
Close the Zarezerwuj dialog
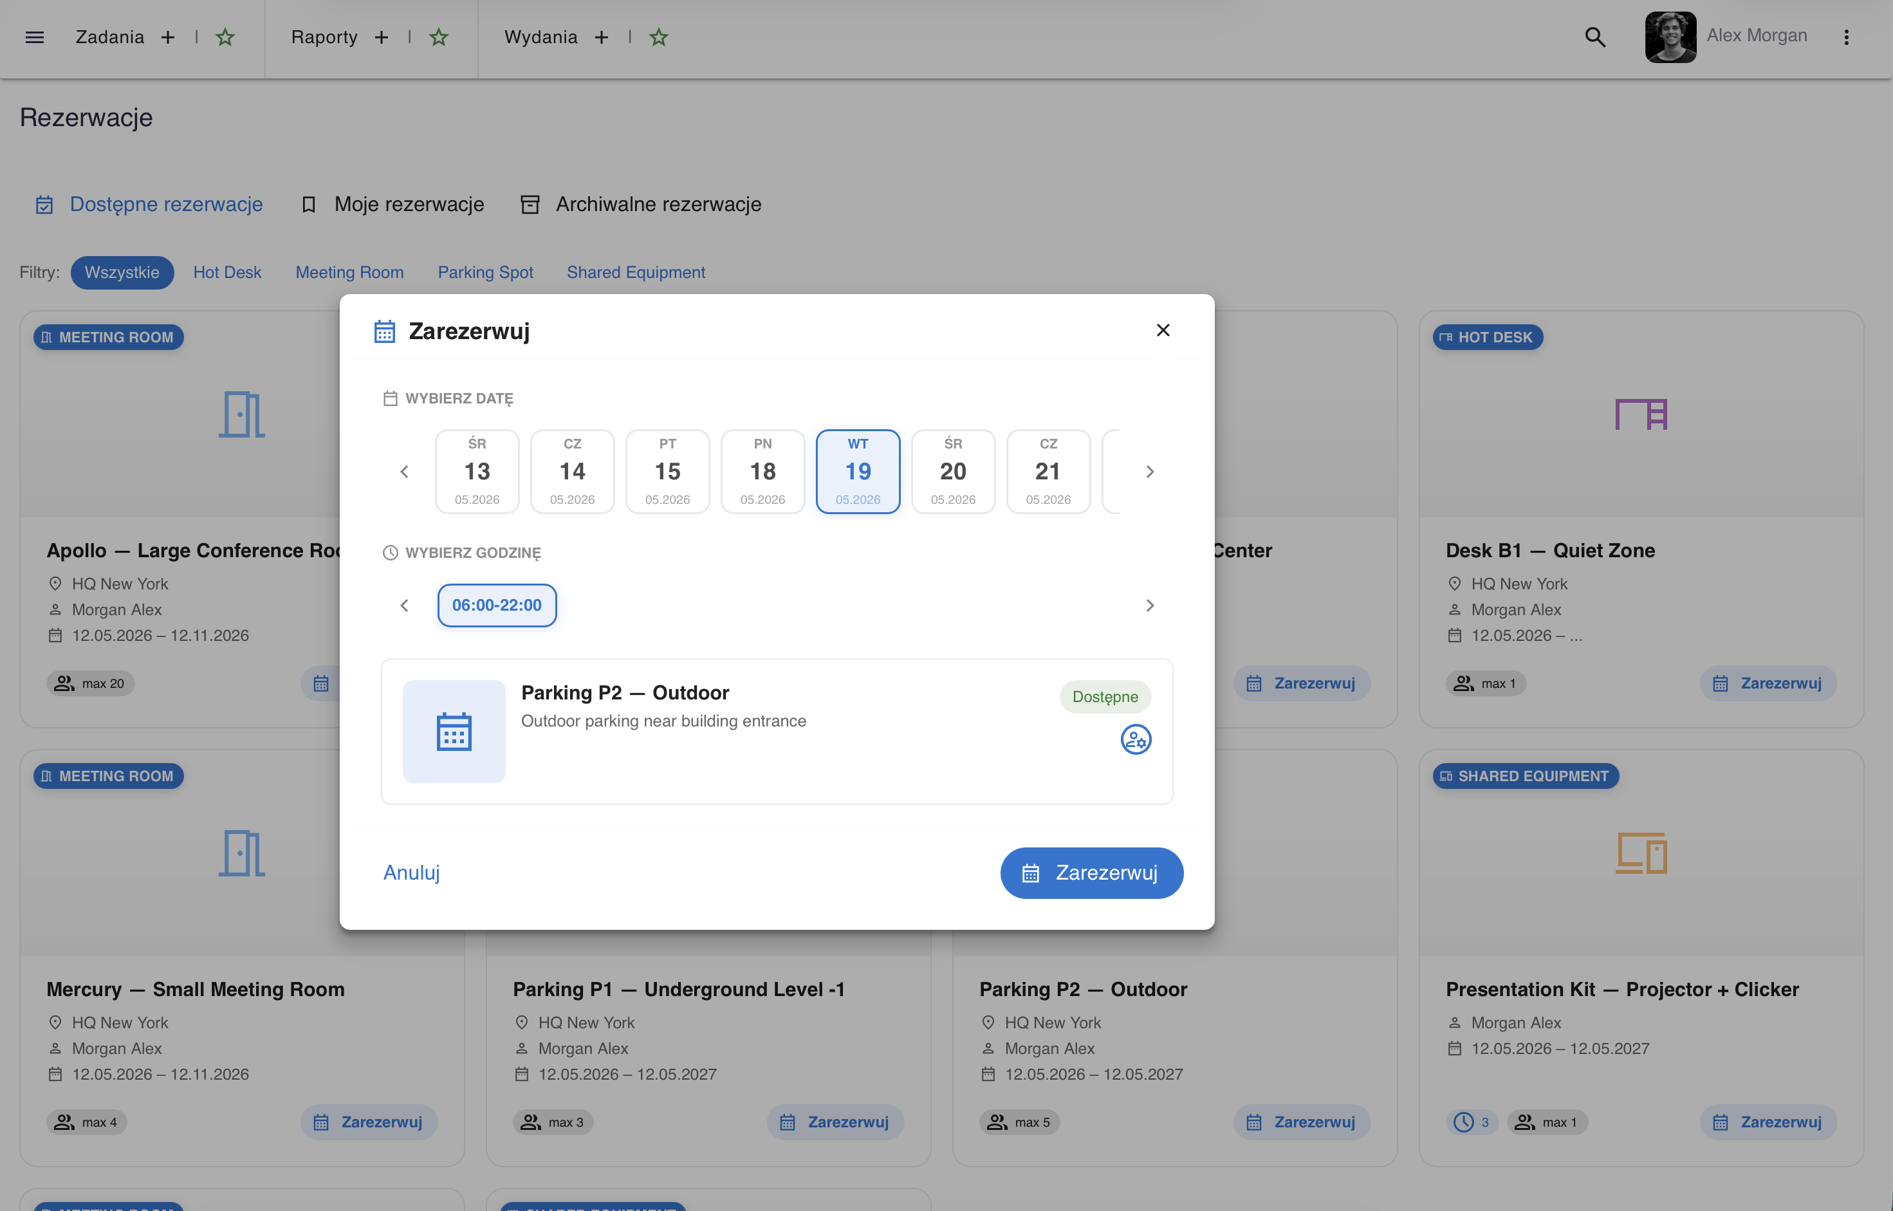pos(1163,330)
